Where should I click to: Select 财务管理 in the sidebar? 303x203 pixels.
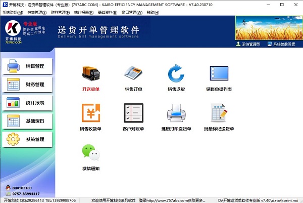[x=27, y=85]
